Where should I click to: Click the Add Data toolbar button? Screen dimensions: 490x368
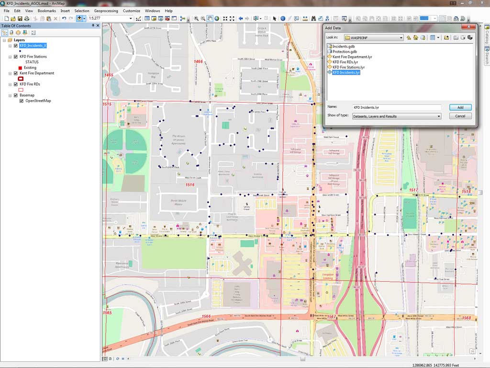pos(79,18)
